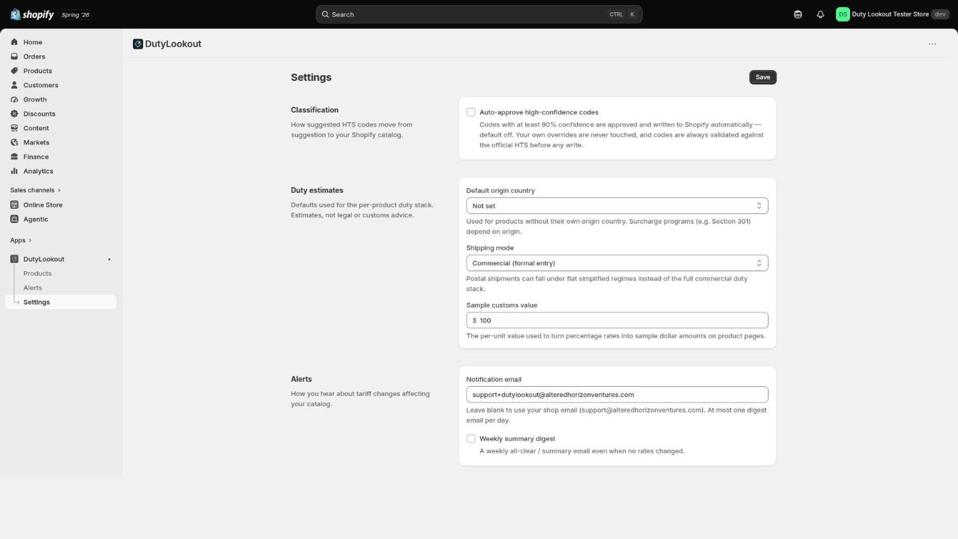Image resolution: width=958 pixels, height=539 pixels.
Task: Focus the top Search bar
Action: point(478,14)
